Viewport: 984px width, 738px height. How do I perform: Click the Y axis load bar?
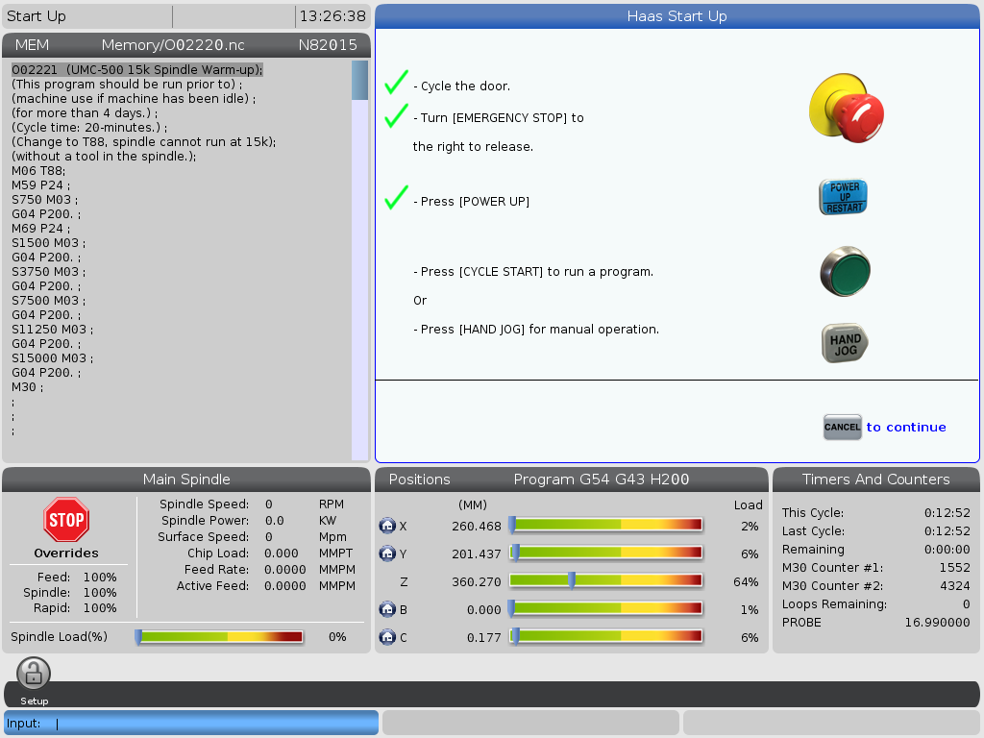point(606,553)
